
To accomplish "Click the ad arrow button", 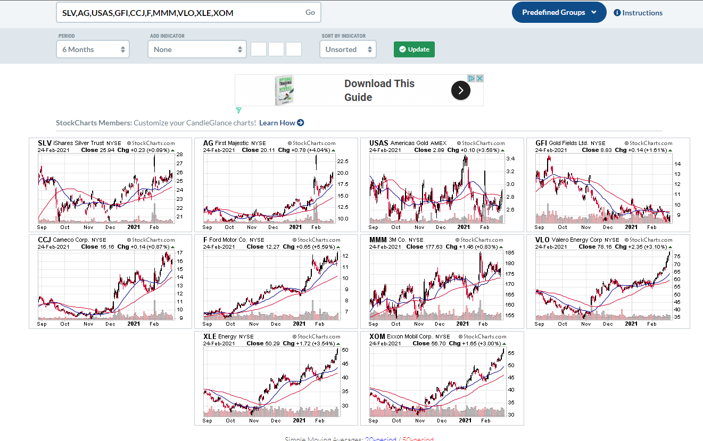I will (x=460, y=91).
